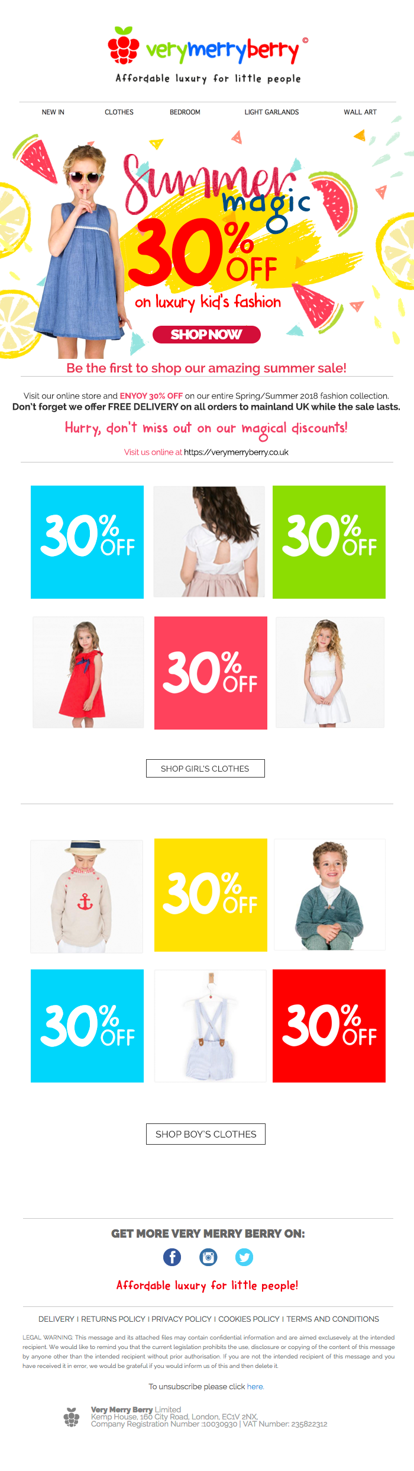View the boy's anchor sweater thumbnail
The height and width of the screenshot is (1471, 414).
pyautogui.click(x=86, y=896)
